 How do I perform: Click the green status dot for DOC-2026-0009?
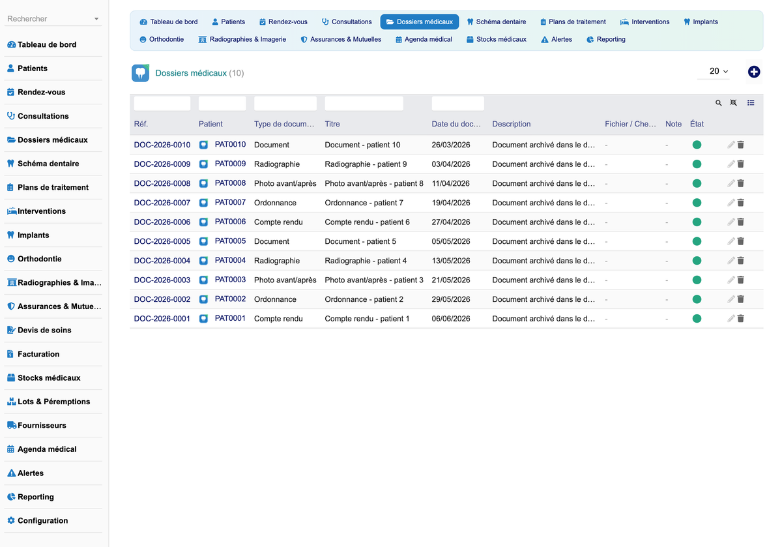[697, 164]
